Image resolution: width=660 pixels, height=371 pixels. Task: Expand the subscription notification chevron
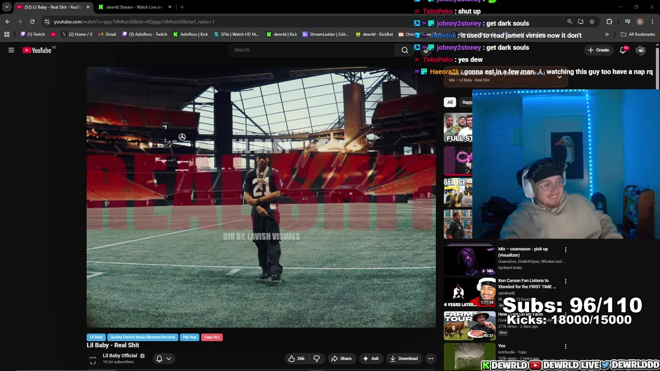[x=169, y=359]
